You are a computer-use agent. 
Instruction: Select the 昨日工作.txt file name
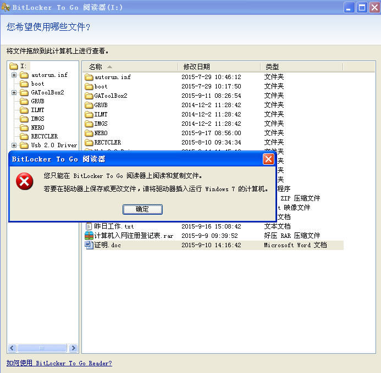(x=114, y=226)
